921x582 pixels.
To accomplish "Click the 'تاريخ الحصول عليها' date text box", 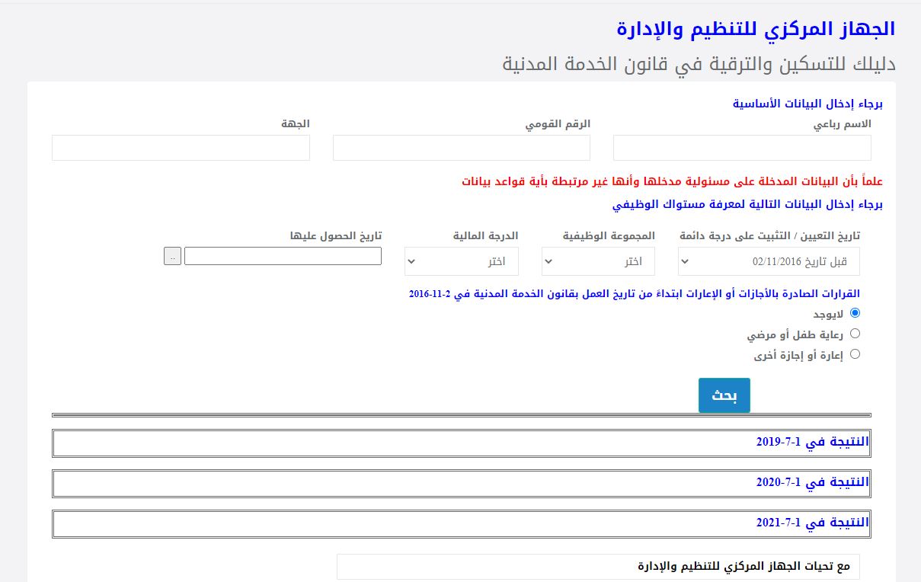I will [283, 257].
